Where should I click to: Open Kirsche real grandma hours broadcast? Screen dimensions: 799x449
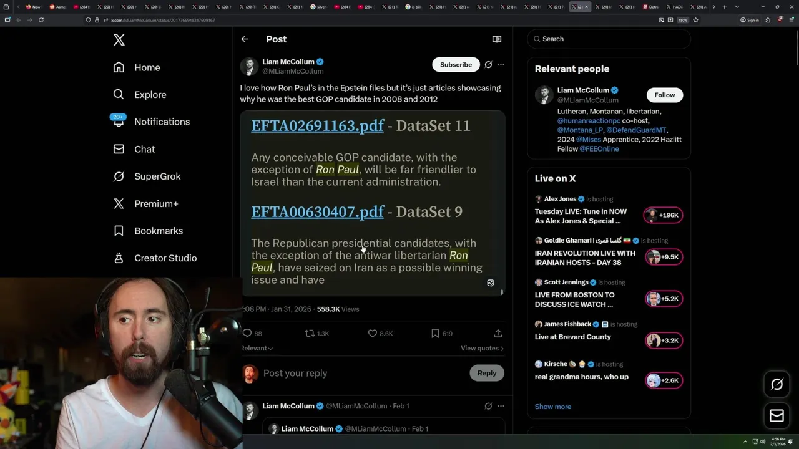tap(581, 377)
